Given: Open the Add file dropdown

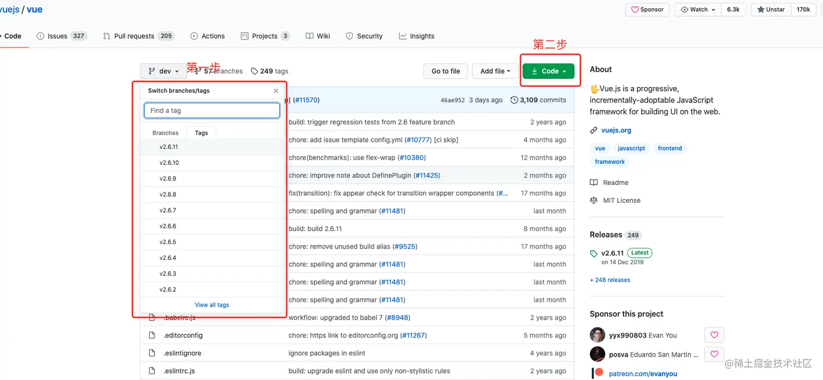Looking at the screenshot, I should (x=495, y=71).
